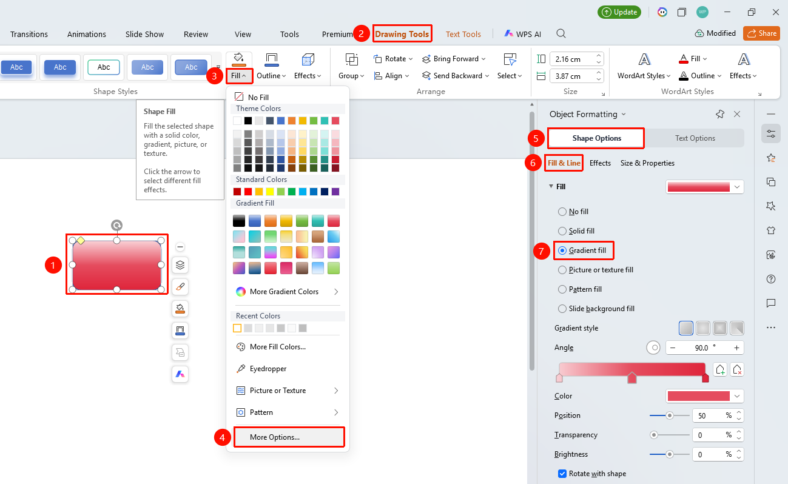This screenshot has height=484, width=788.
Task: Select the Pattern fill radio button
Action: 562,289
